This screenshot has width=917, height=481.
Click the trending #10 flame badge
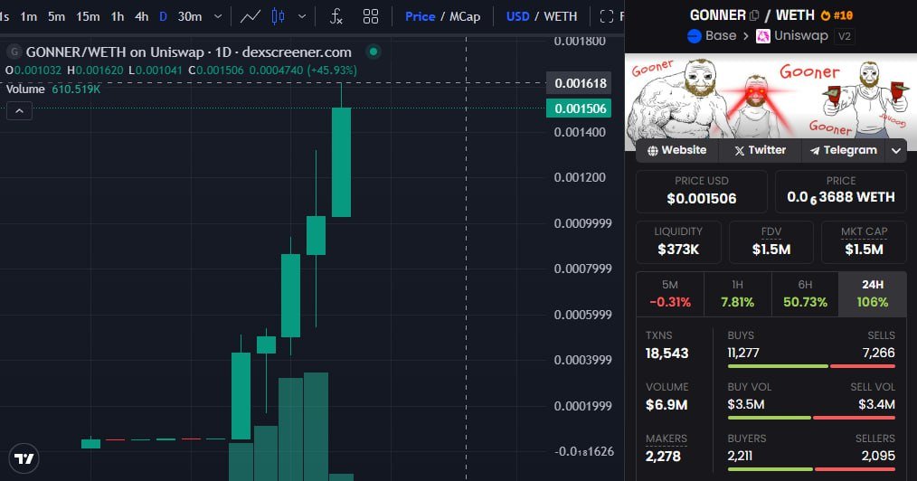[837, 15]
